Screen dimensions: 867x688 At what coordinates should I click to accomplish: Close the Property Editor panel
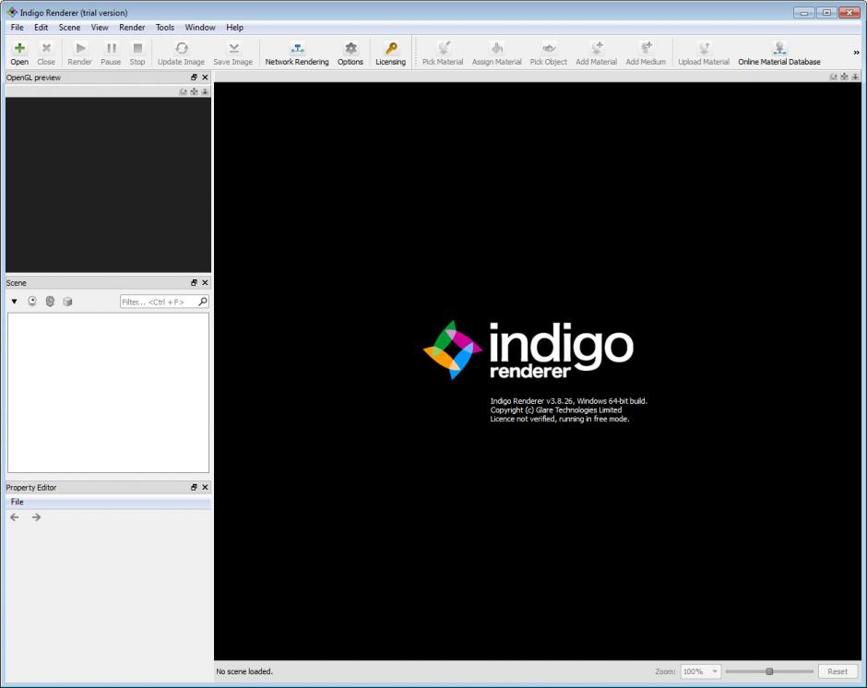click(205, 487)
